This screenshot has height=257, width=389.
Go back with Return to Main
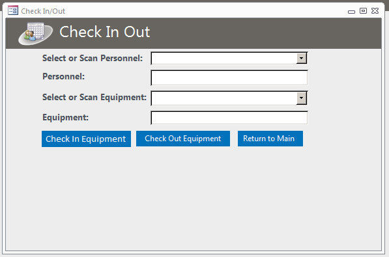click(x=270, y=139)
